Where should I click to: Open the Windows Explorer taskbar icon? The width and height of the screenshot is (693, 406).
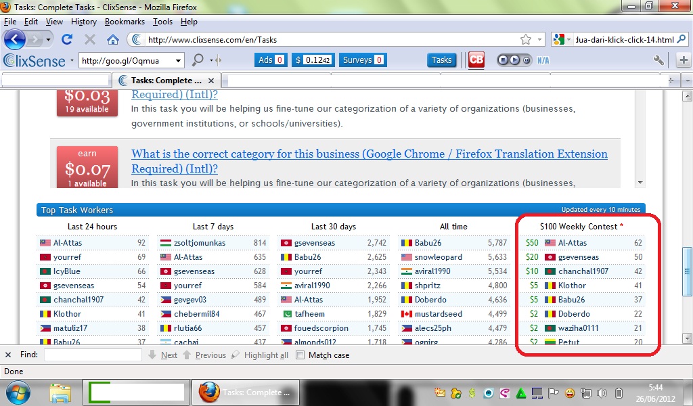click(60, 392)
